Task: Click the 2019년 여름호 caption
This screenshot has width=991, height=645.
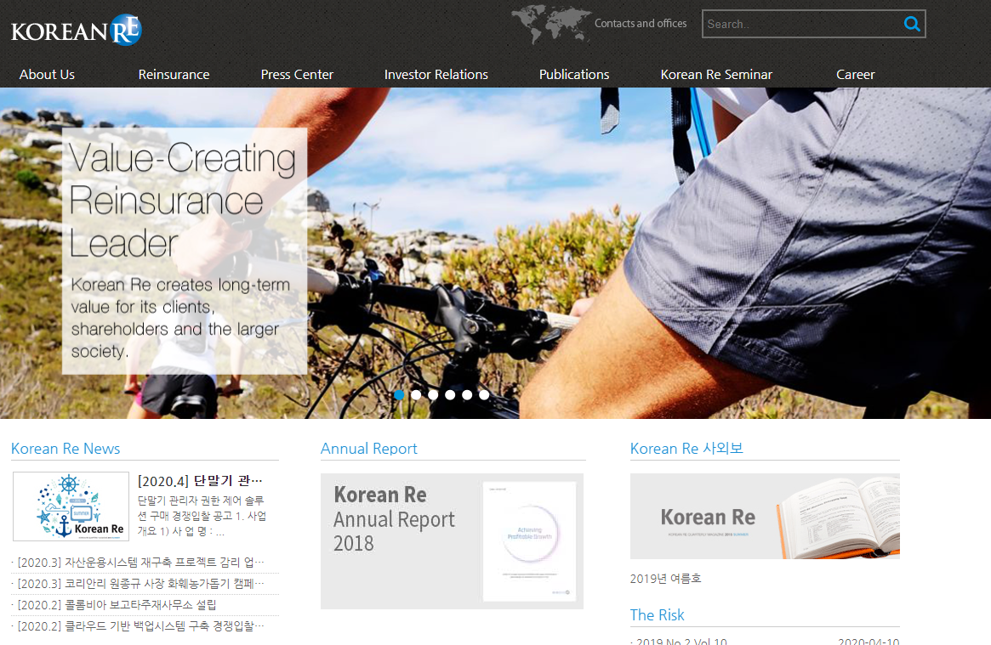Action: coord(665,579)
